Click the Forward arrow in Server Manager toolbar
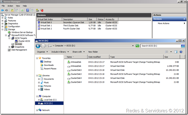The height and width of the screenshot is (115, 188). (x=6, y=10)
